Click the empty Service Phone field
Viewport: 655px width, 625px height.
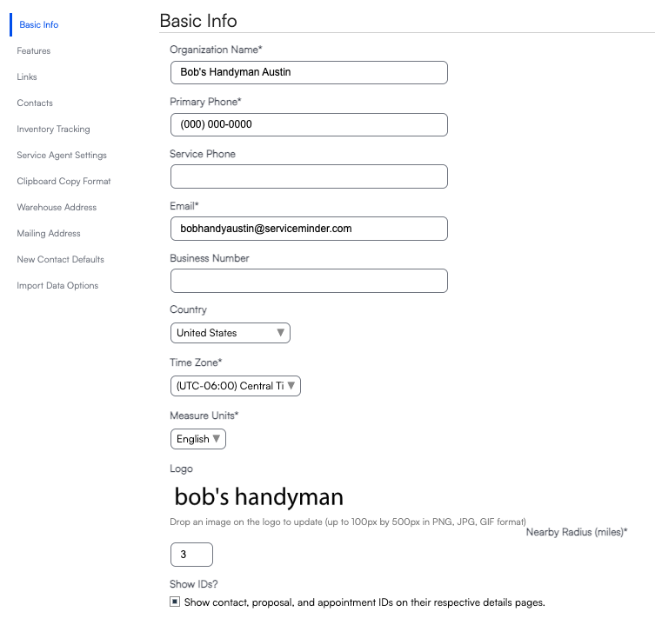tap(309, 176)
